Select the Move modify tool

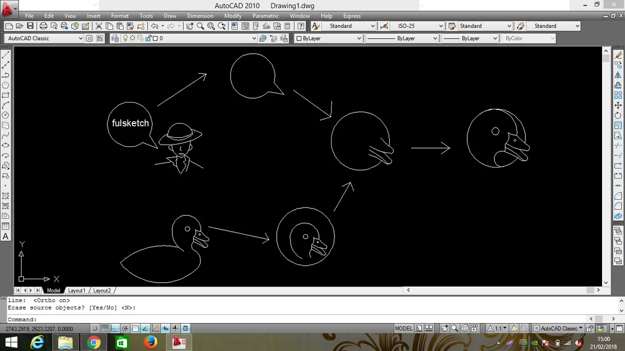(x=618, y=105)
